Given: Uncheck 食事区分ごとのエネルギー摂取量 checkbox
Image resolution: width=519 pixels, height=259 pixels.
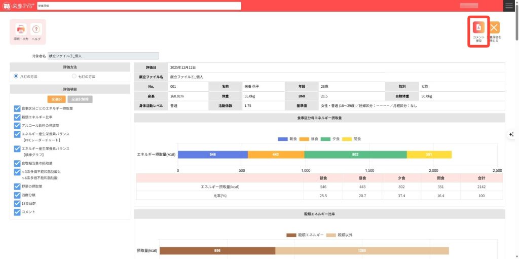Looking at the screenshot, I should pyautogui.click(x=17, y=108).
